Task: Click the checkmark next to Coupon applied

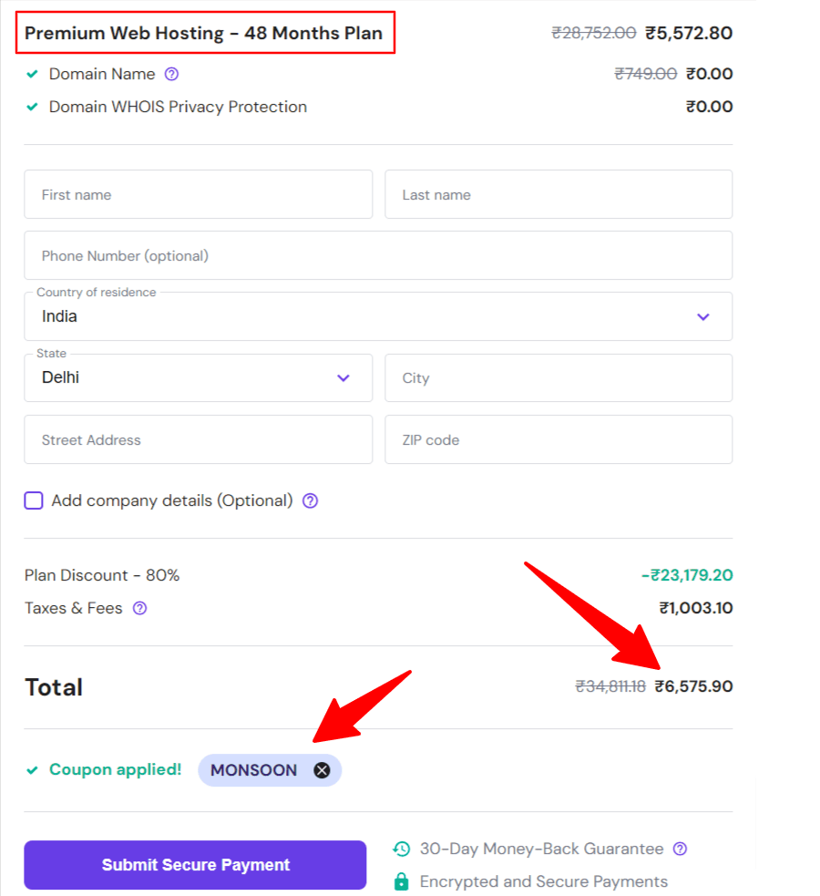Action: tap(32, 770)
